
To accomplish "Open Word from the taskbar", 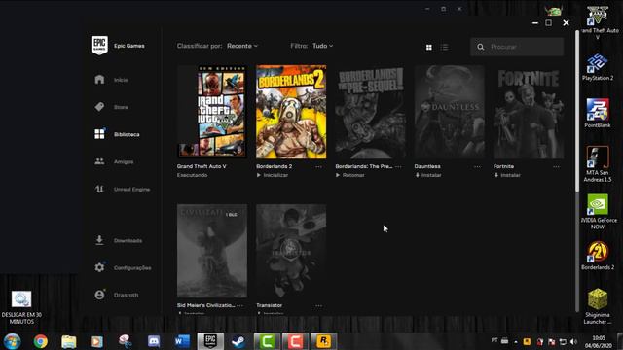I will click(182, 341).
